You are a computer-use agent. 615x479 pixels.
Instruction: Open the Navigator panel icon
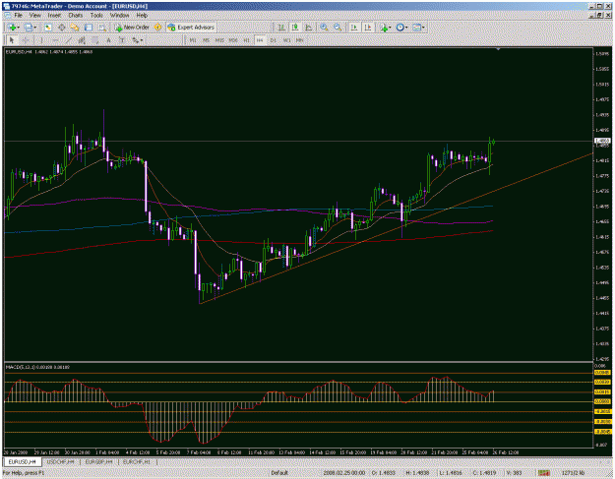[75, 27]
